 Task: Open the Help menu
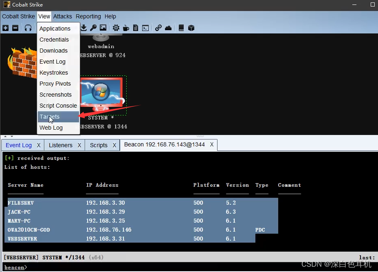(110, 16)
